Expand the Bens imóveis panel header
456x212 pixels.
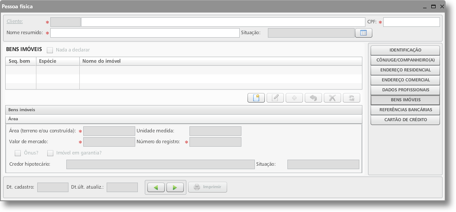click(184, 110)
